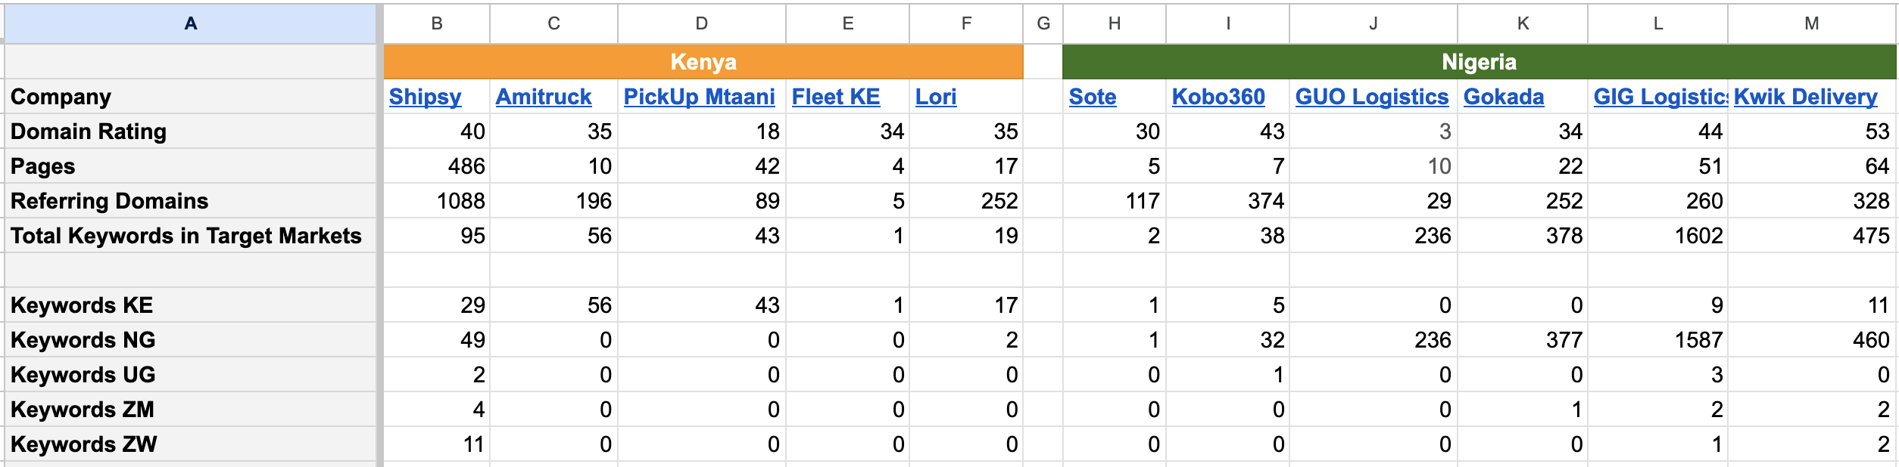The width and height of the screenshot is (1899, 467).
Task: Open the Lori company link
Action: point(936,97)
